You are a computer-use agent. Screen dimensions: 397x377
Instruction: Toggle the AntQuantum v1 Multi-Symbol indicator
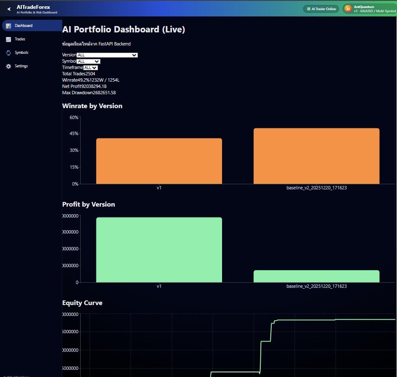click(x=370, y=8)
